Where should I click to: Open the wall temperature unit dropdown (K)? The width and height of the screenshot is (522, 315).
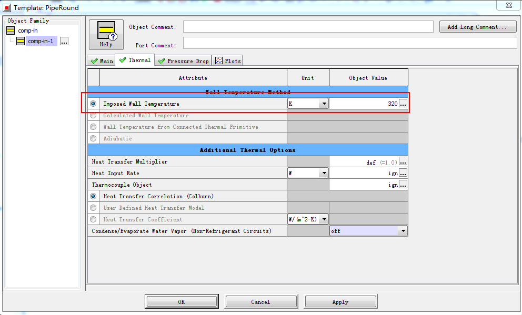[324, 104]
